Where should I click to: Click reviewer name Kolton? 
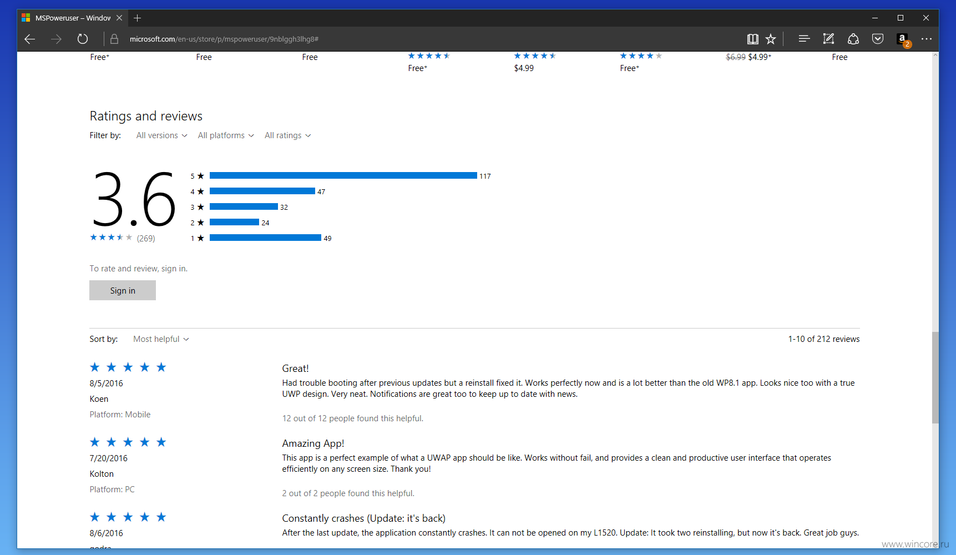tap(102, 474)
